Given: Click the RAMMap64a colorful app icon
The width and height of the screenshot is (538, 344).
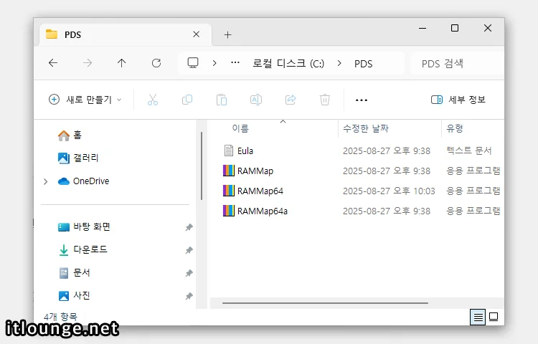Looking at the screenshot, I should [229, 211].
